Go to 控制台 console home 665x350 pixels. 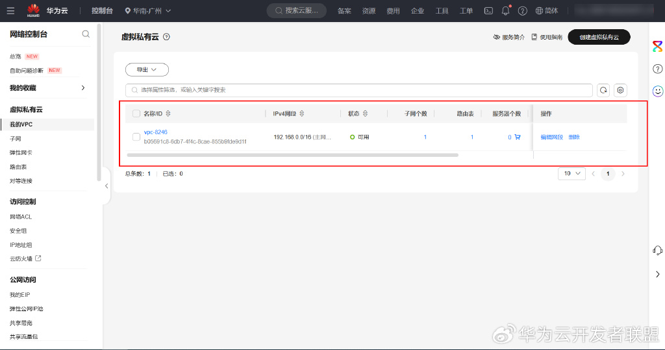pyautogui.click(x=102, y=10)
